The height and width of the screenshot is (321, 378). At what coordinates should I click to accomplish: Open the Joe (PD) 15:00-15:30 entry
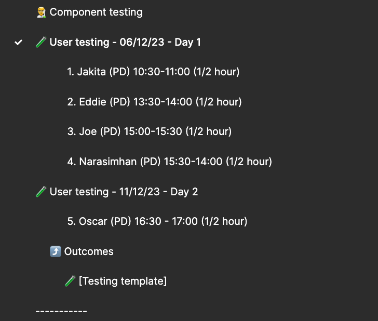(150, 132)
